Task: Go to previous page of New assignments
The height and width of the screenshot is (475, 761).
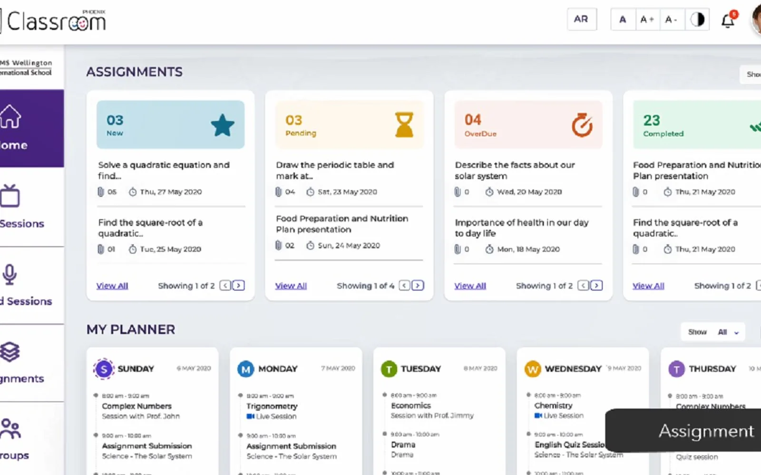Action: tap(225, 285)
